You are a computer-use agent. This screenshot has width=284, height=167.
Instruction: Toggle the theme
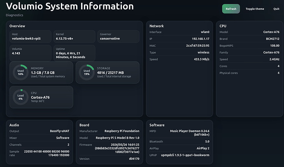click(255, 9)
